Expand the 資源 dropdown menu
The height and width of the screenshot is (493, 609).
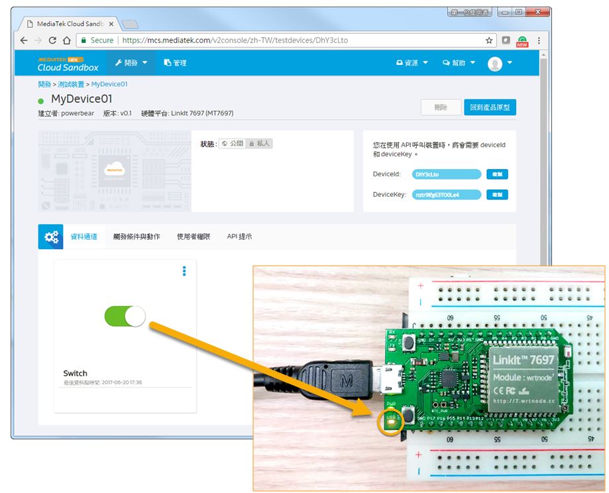(x=412, y=63)
